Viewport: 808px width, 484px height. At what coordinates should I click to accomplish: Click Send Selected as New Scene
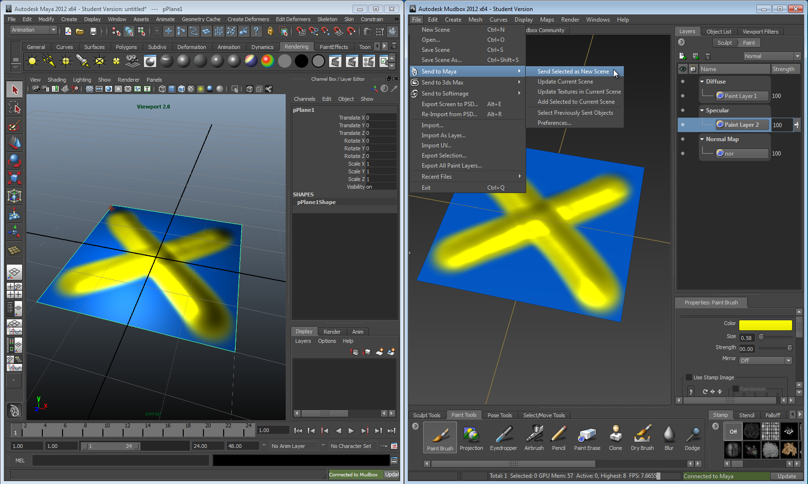coord(573,72)
